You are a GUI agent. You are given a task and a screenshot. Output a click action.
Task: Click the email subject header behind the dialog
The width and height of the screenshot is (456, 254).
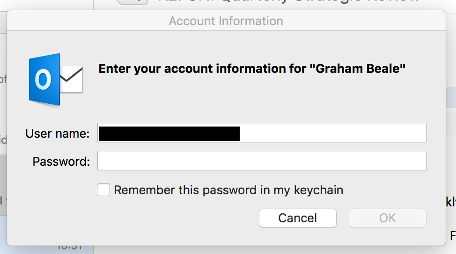(x=288, y=1)
